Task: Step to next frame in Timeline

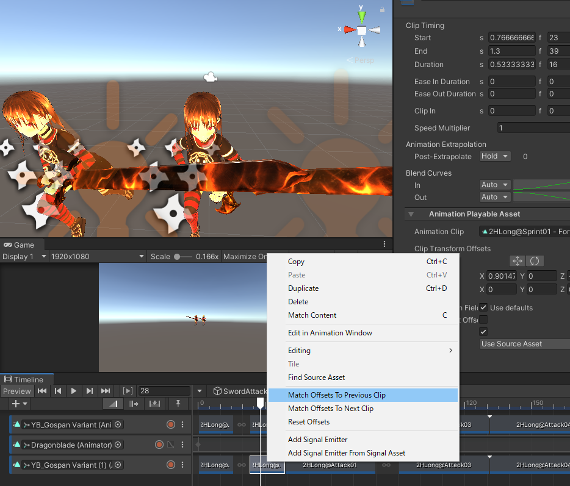Action: click(x=90, y=391)
